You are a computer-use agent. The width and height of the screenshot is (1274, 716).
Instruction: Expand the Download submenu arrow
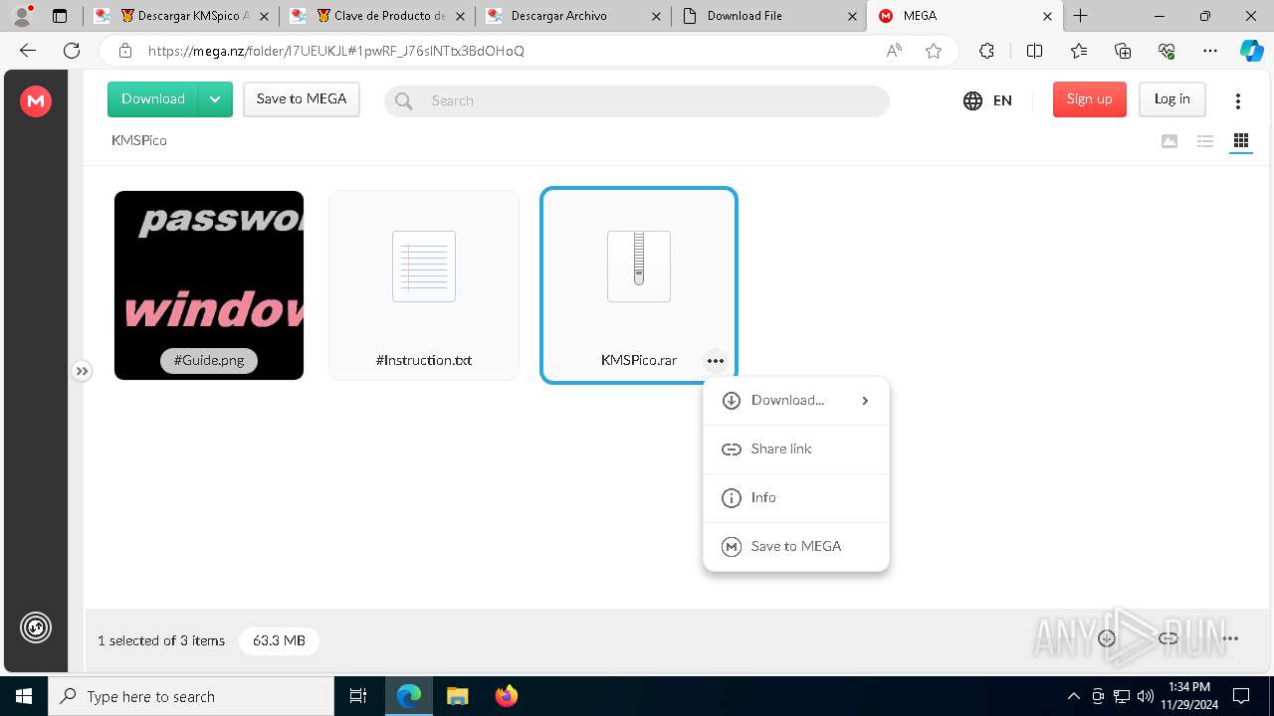[865, 401]
